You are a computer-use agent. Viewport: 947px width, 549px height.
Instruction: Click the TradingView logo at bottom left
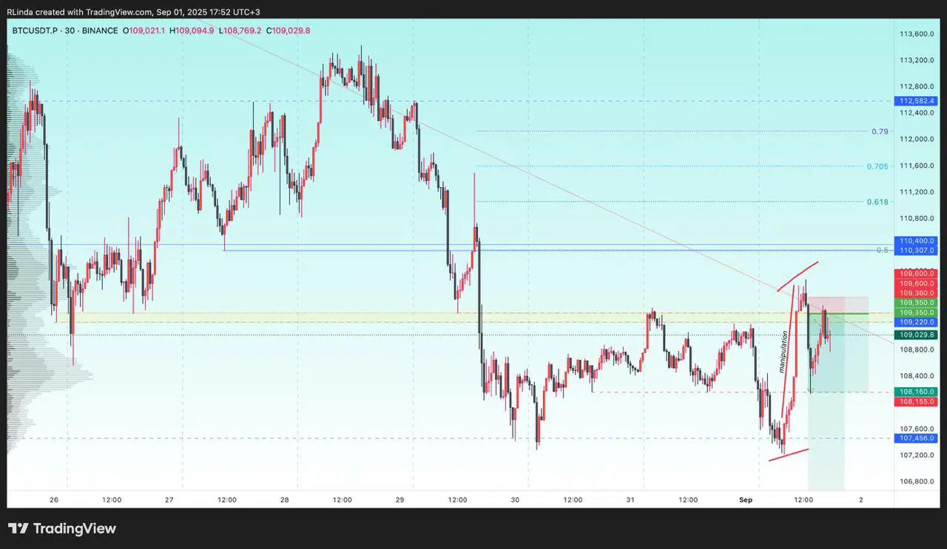(x=62, y=528)
